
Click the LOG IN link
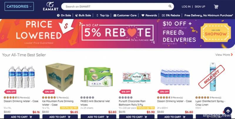point(186,6)
